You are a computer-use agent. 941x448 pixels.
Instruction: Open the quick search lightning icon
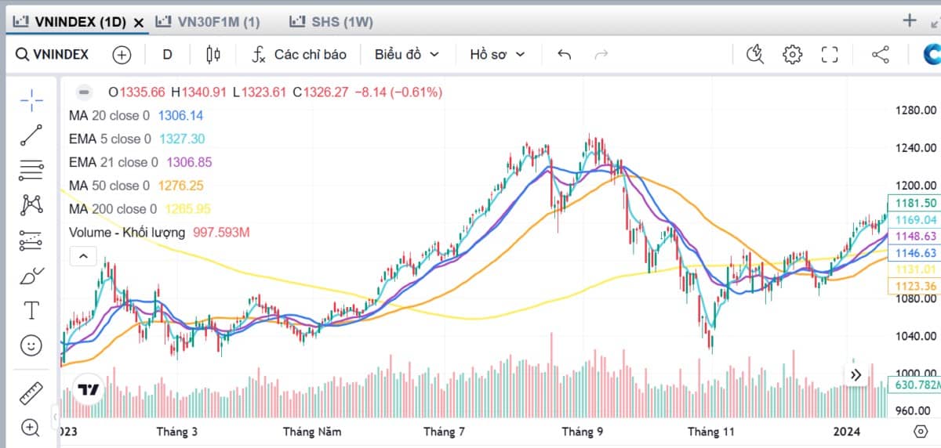755,55
